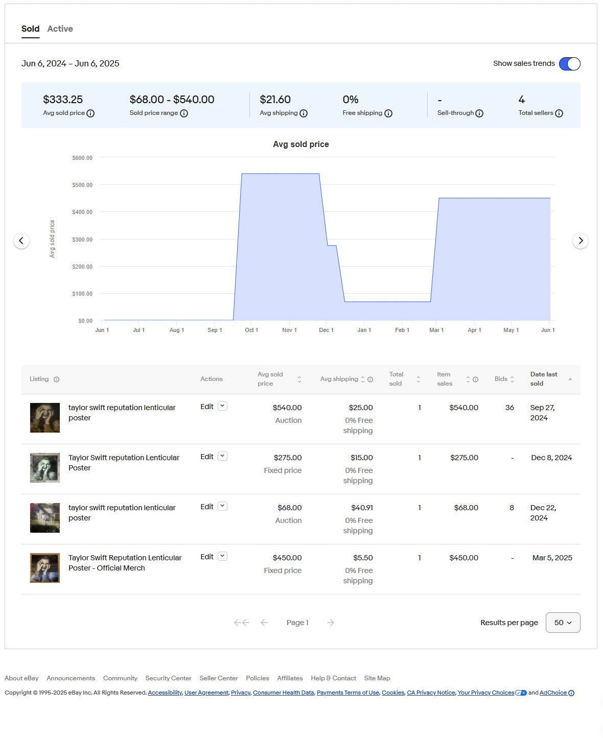Image resolution: width=603 pixels, height=738 pixels.
Task: Open Cookies link in footer
Action: point(393,693)
